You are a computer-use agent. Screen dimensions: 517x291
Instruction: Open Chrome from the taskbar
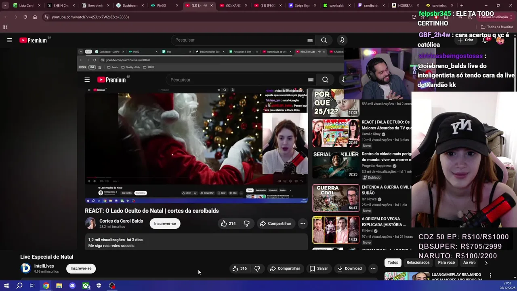(46, 286)
